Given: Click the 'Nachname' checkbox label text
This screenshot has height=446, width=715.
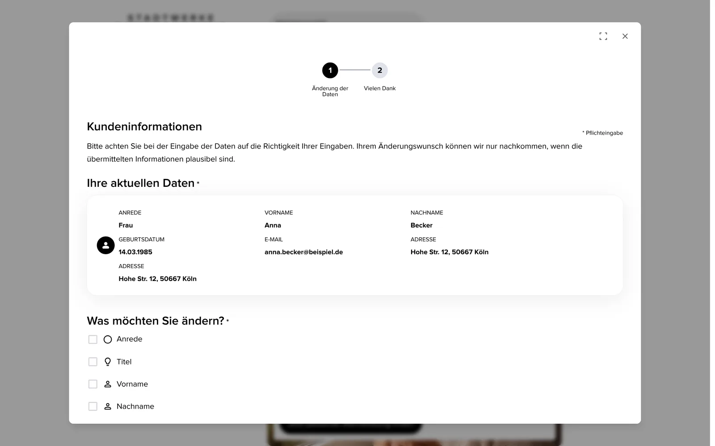Looking at the screenshot, I should point(135,406).
